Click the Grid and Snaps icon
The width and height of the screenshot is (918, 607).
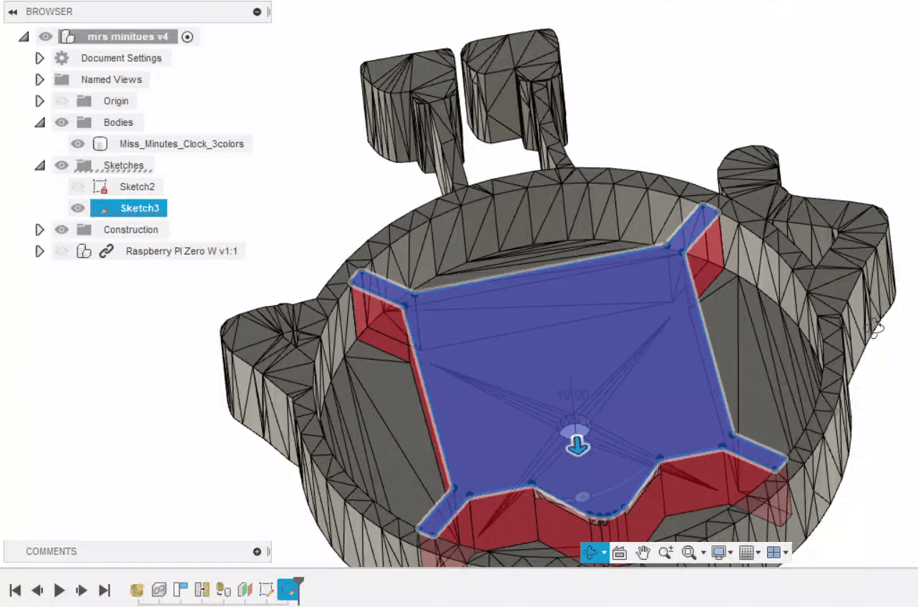click(747, 552)
